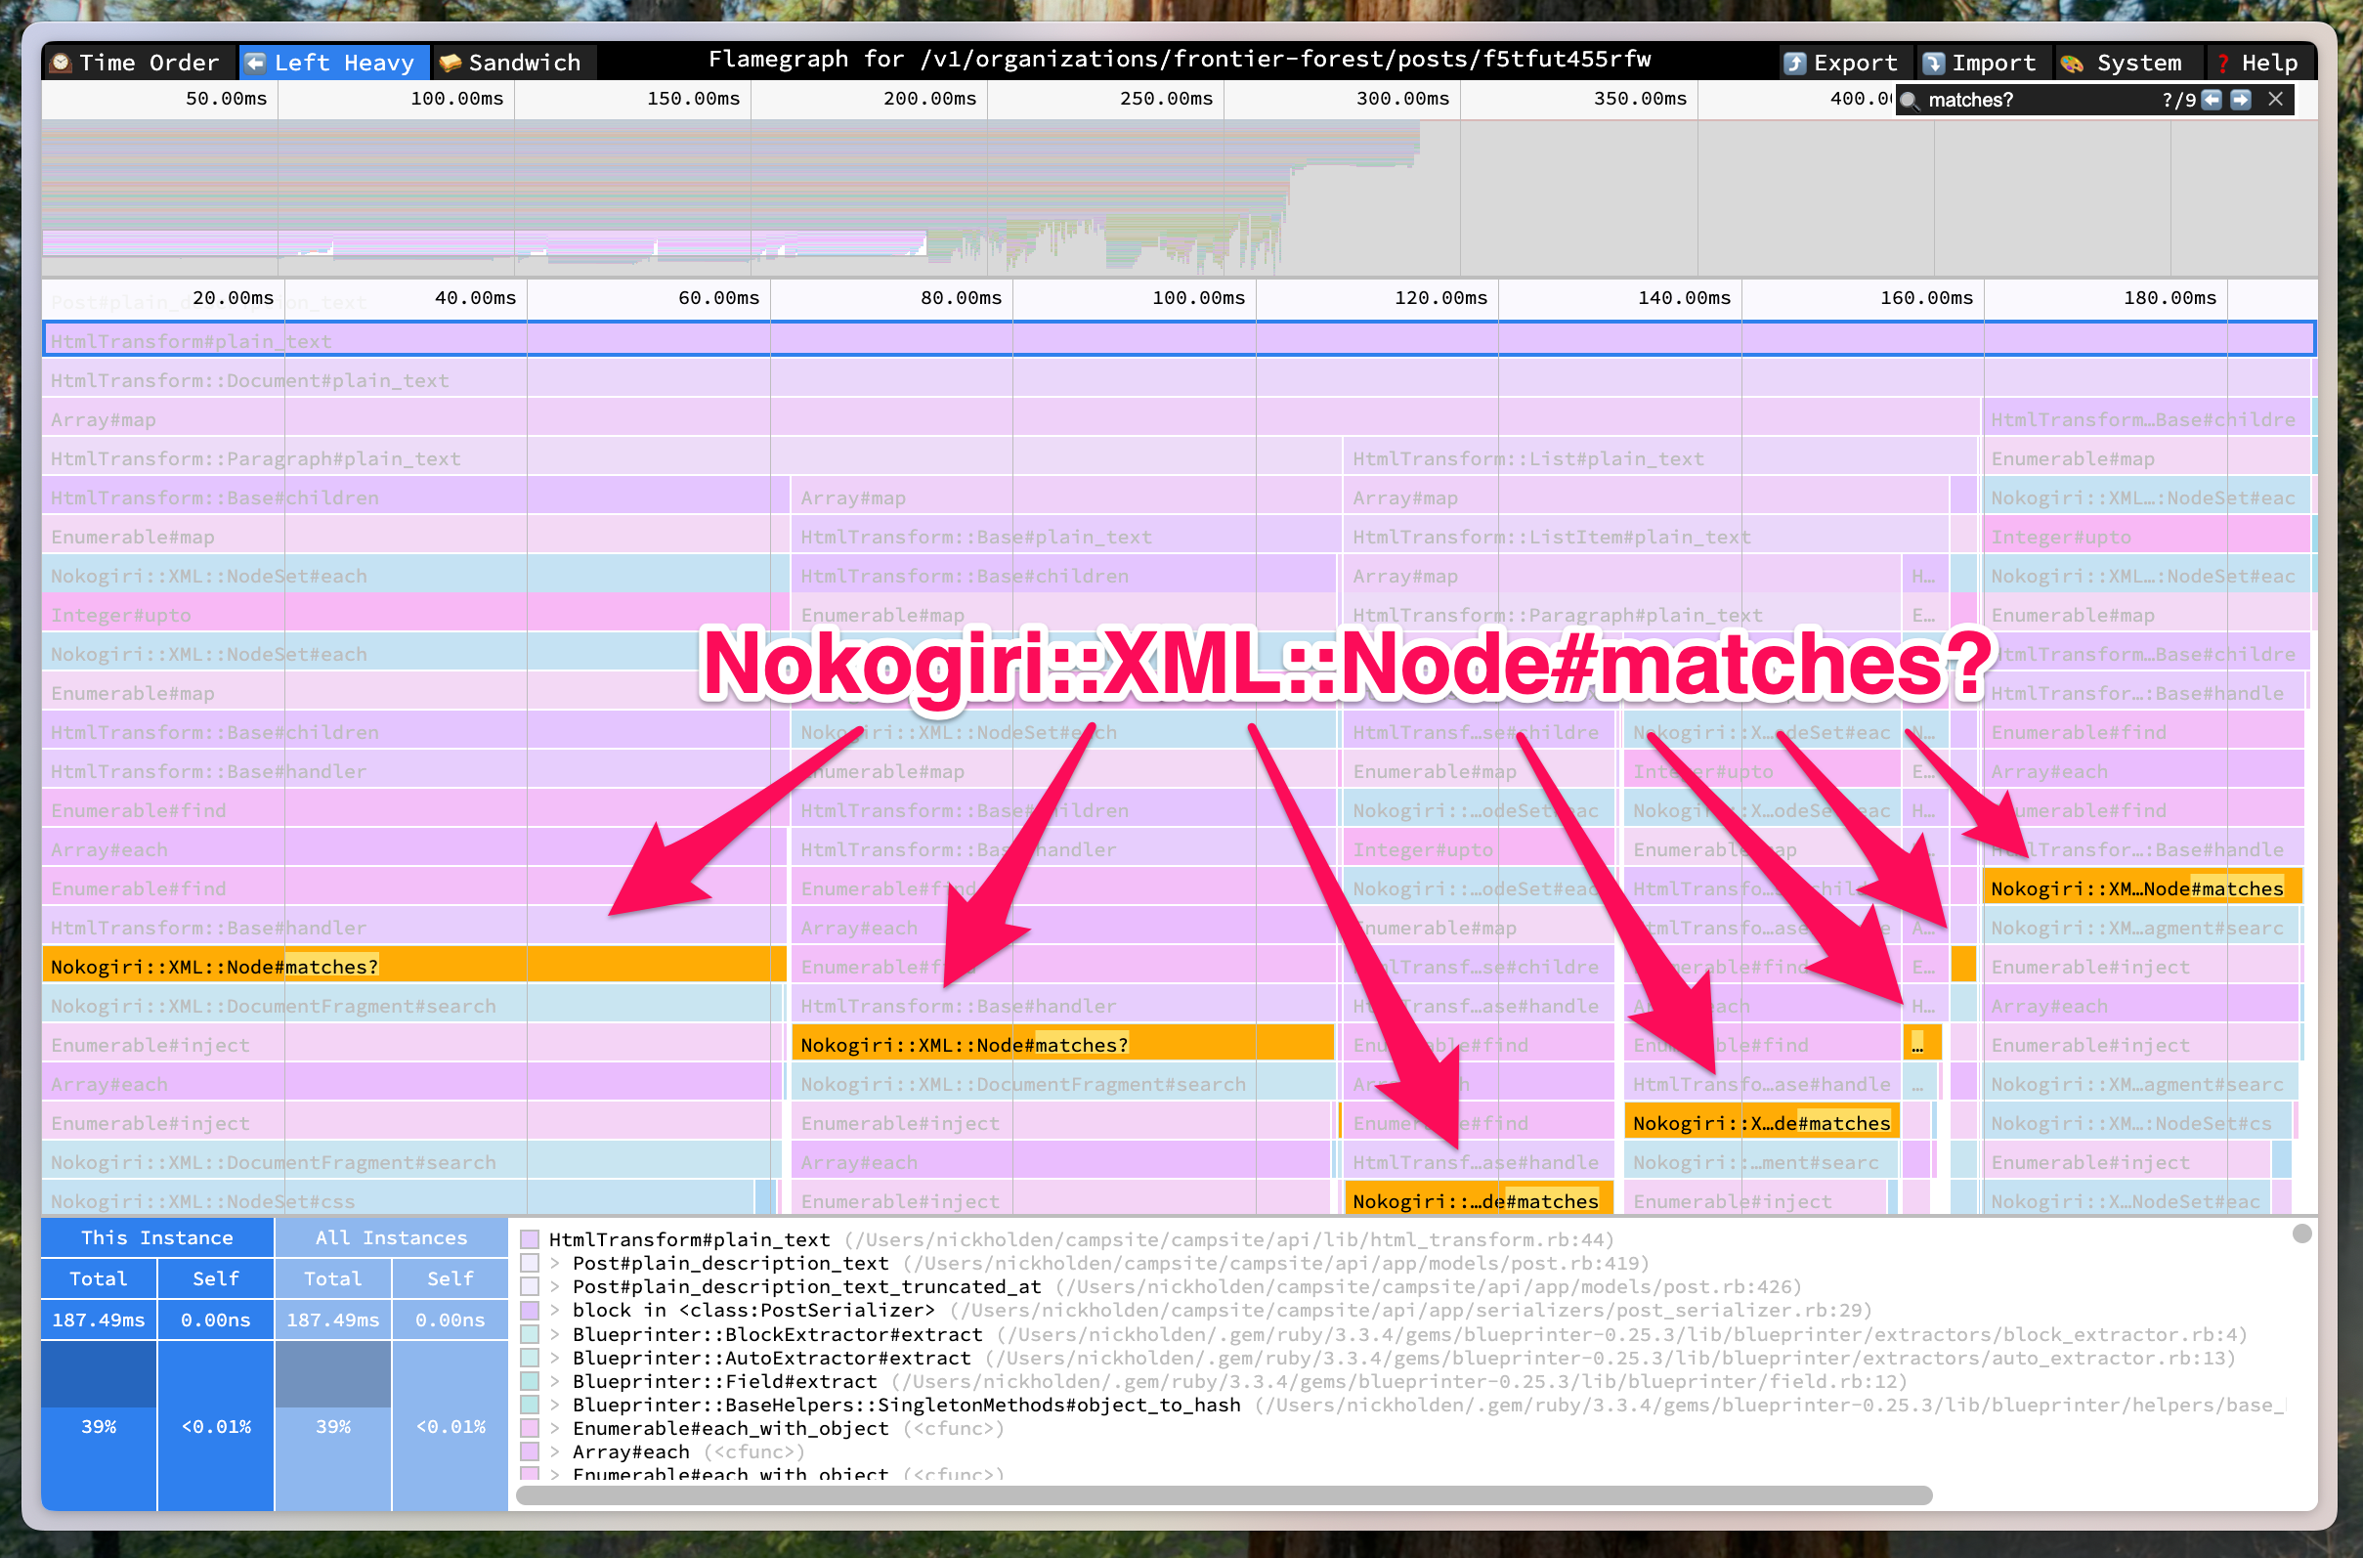
Task: Click the Export arrow icon
Action: click(x=1794, y=64)
